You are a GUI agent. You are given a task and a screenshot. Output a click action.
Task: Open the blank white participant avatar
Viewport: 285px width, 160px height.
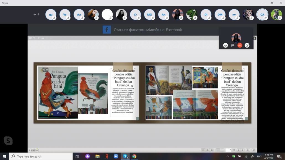[x=107, y=15]
